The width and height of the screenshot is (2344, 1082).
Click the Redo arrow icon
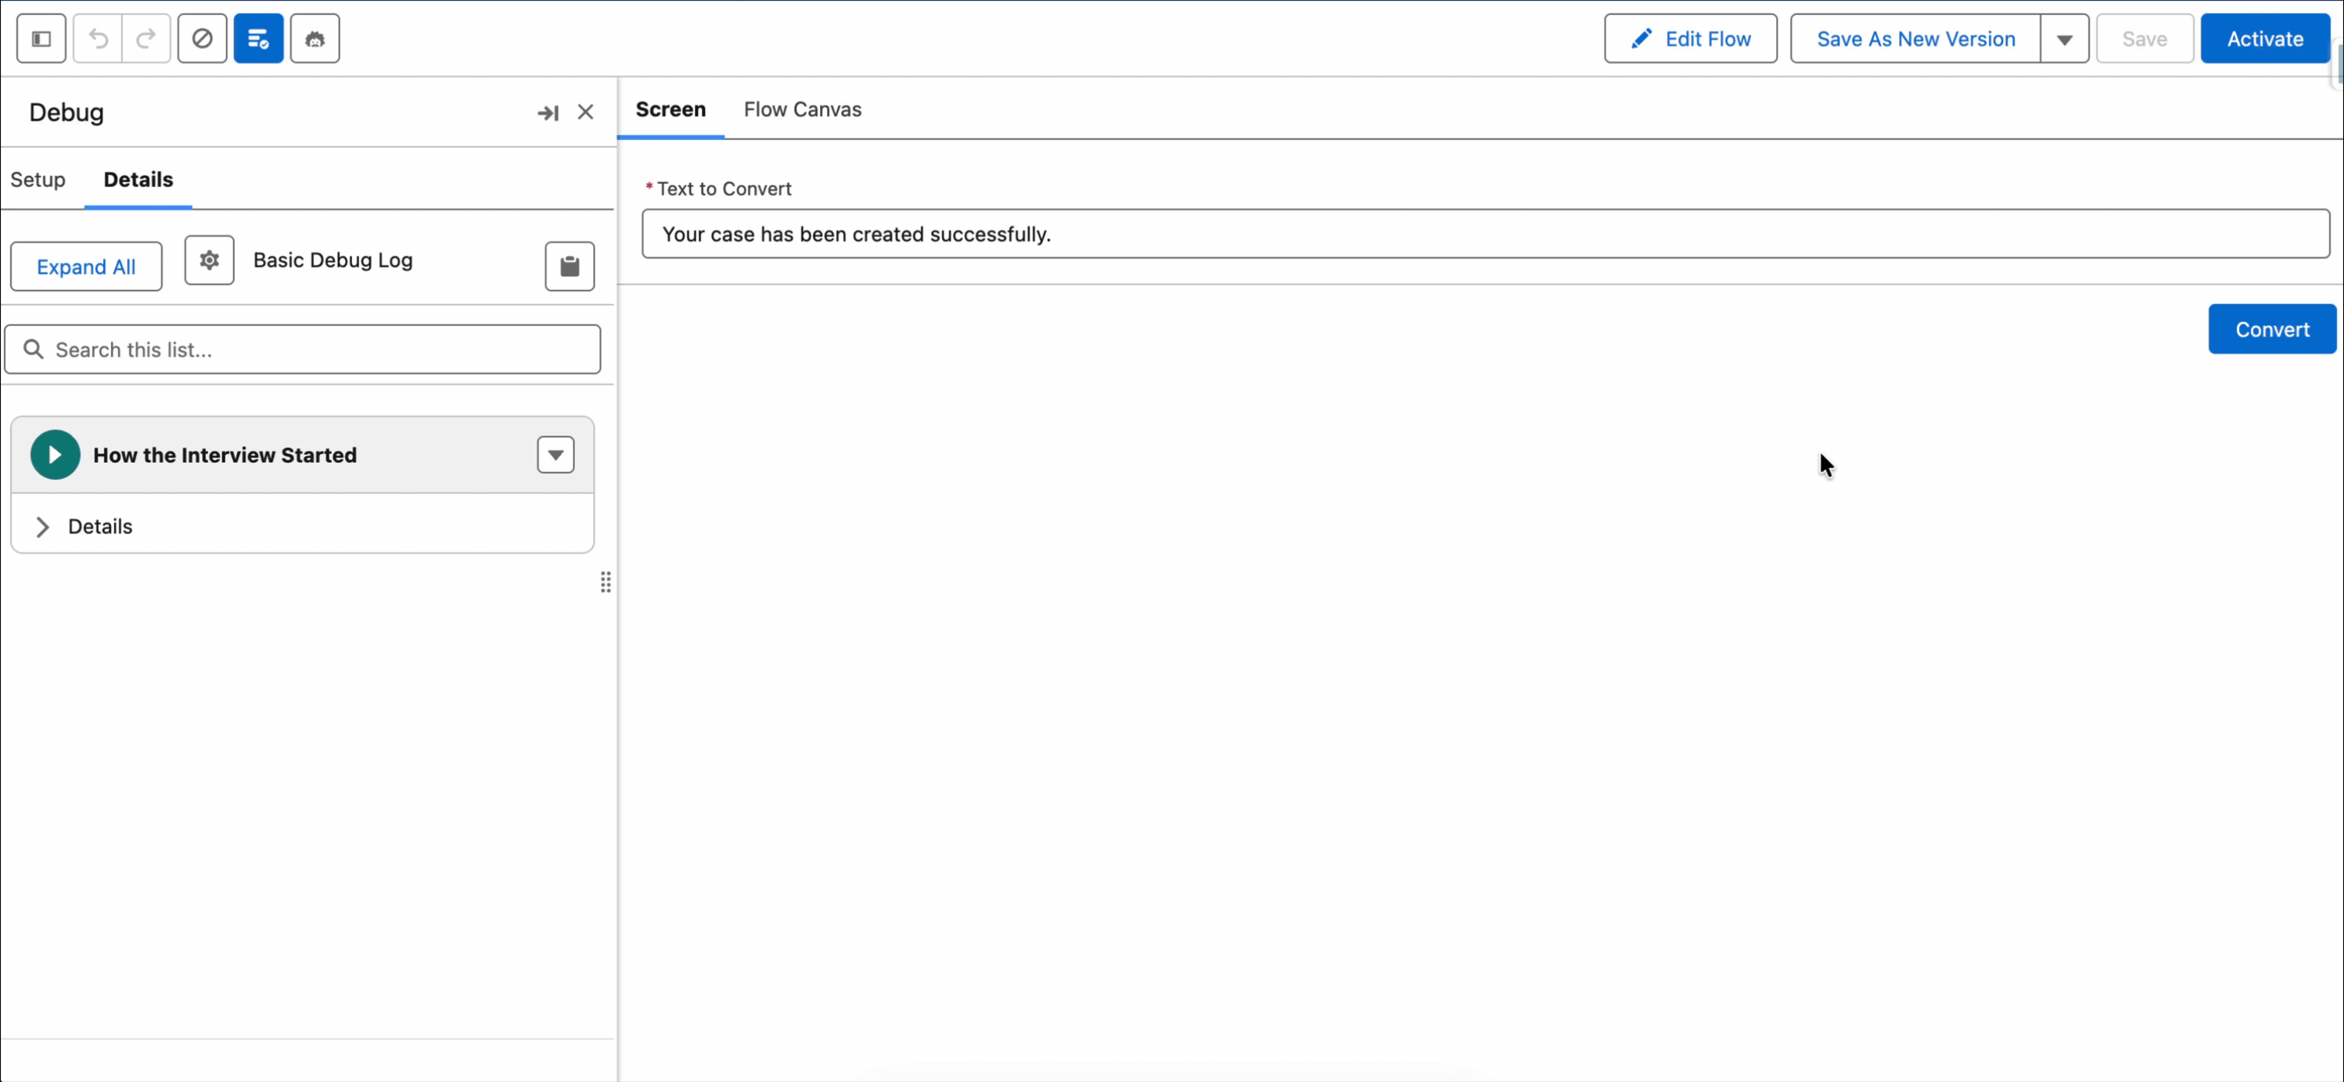146,38
